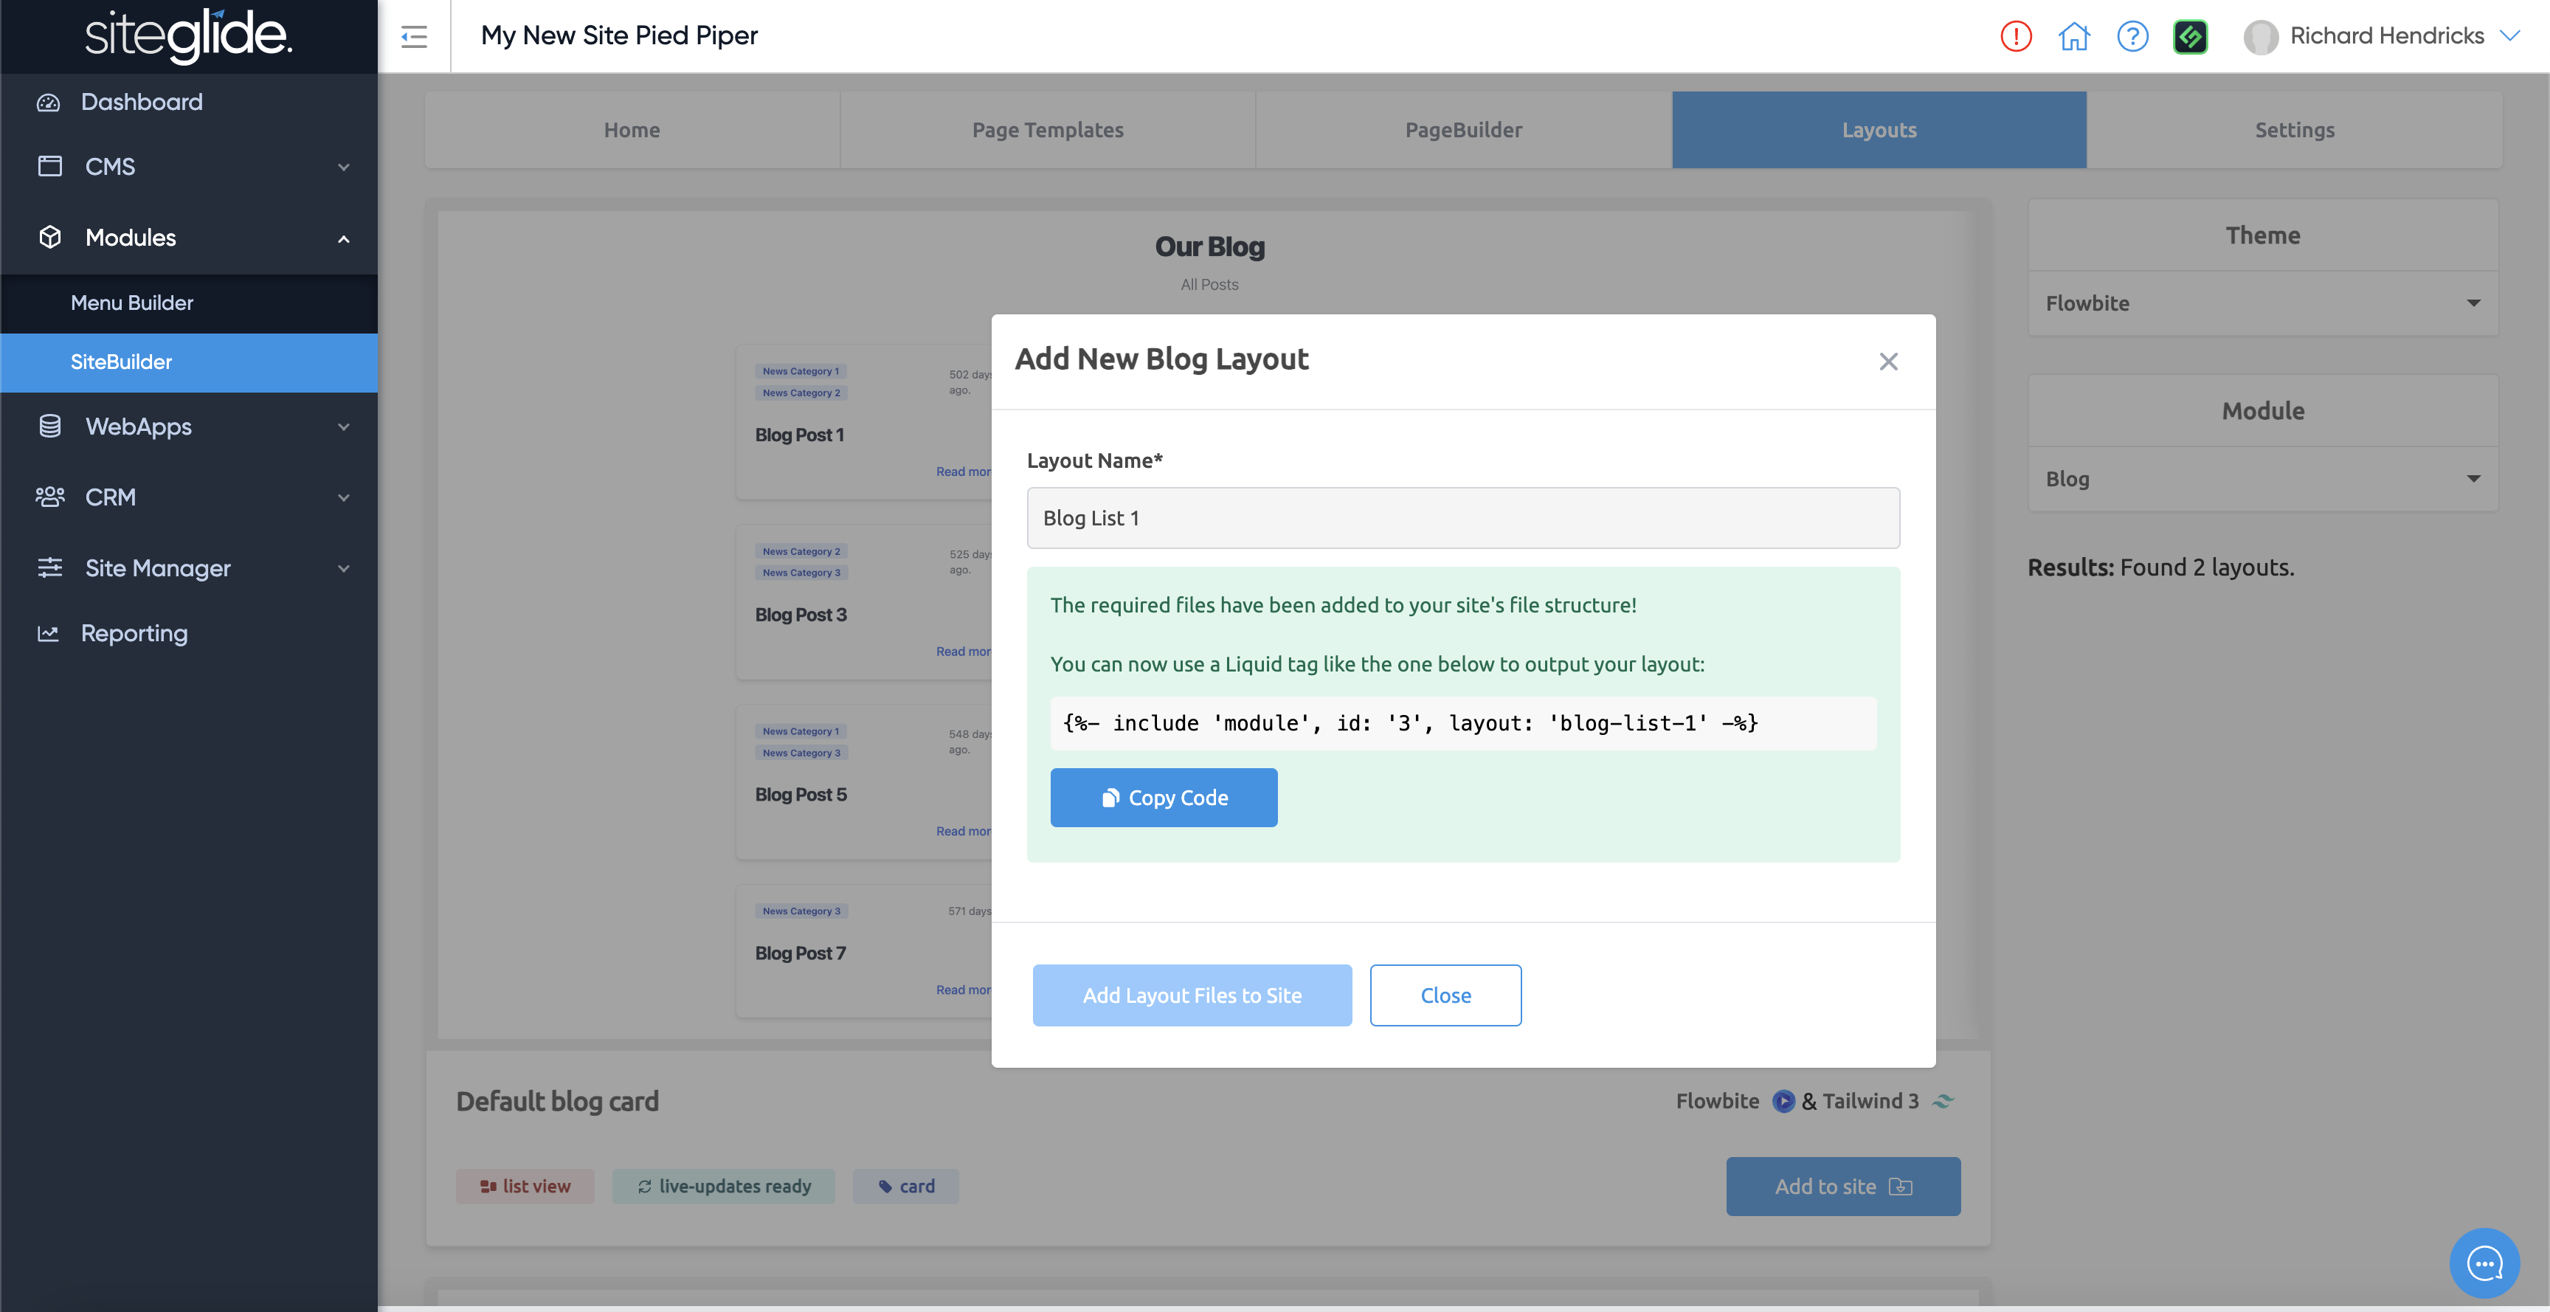Open the Module Blog dropdown
Viewport: 2550px width, 1312px height.
(2262, 479)
